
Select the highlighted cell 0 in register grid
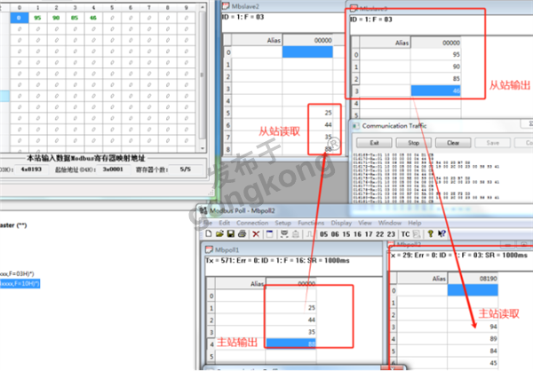coord(20,18)
